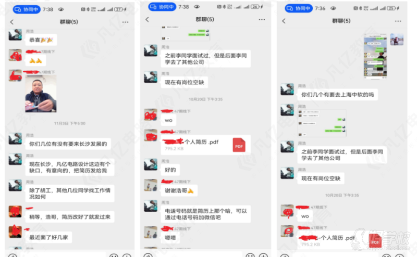This screenshot has height=257, width=417.
Task: Tap eye icon in right status bar
Action: [x=333, y=8]
